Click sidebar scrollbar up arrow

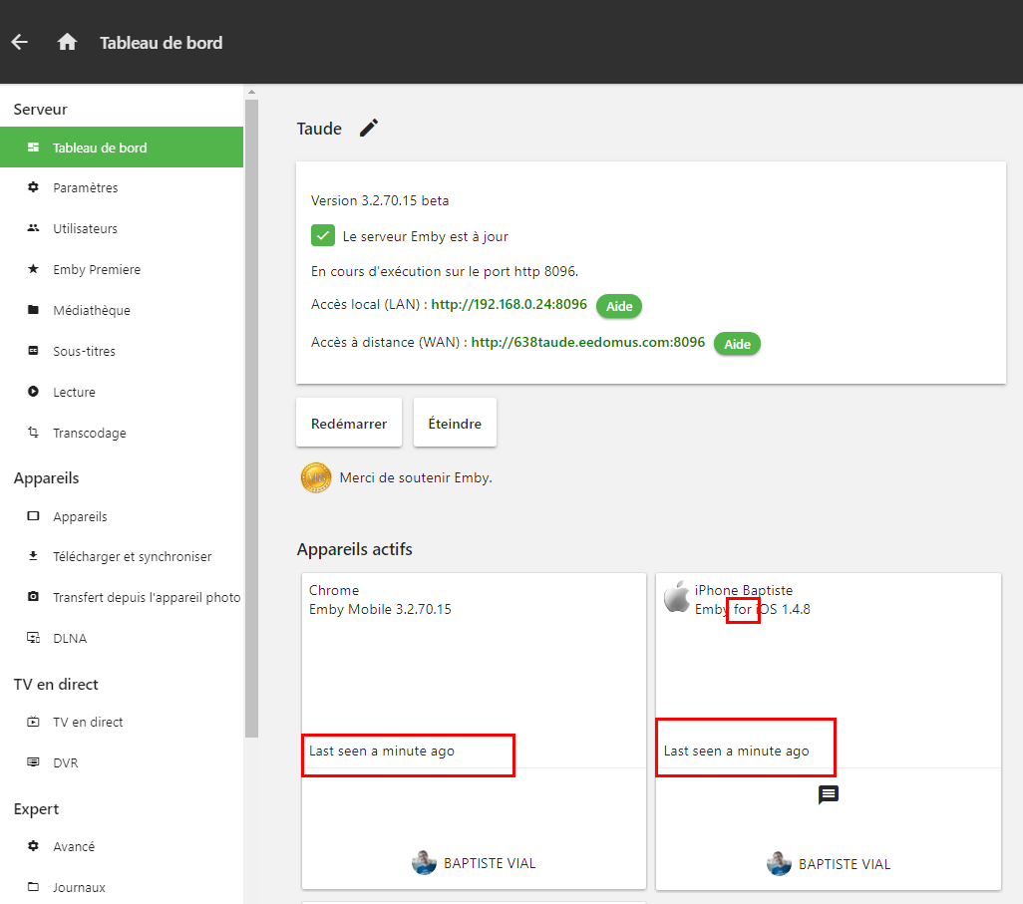(252, 92)
